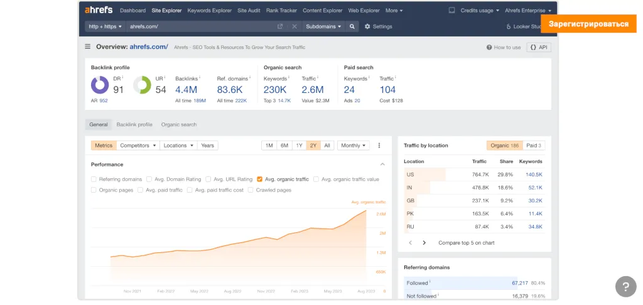Screen dimensions: 643x305
Task: Click the purple DR donut chart
Action: pos(100,85)
